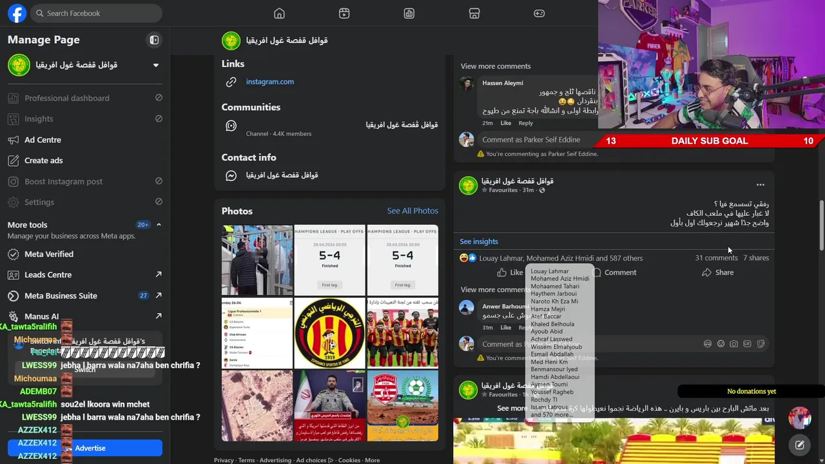The image size is (825, 464).
Task: Open Hassen Aleymi's profile name
Action: pos(503,83)
